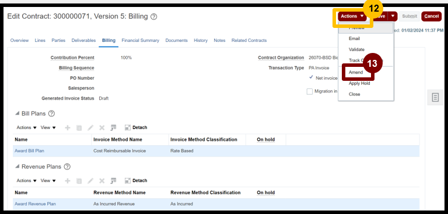Click the Billing Sequence label
Viewport: 448px width, 214px height.
click(x=76, y=68)
